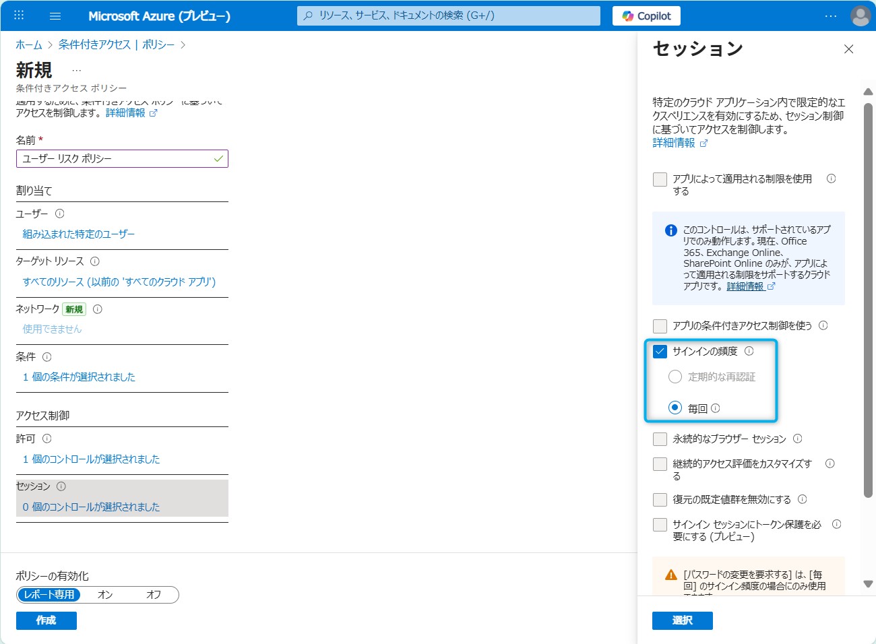The height and width of the screenshot is (644, 876).
Task: Check 永続的なブラウザー セッション
Action: click(660, 439)
